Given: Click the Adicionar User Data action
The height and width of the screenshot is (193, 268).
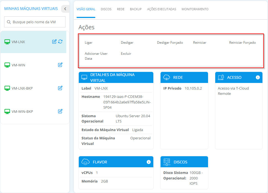Looking at the screenshot, I should pos(96,56).
